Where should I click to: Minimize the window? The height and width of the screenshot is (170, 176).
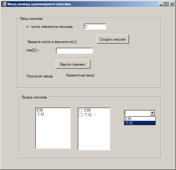(x=161, y=4)
